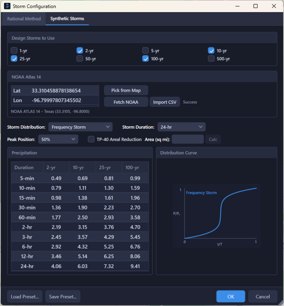The image size is (284, 306).
Task: Expand the Storm Duration dropdown
Action: [x=181, y=127]
